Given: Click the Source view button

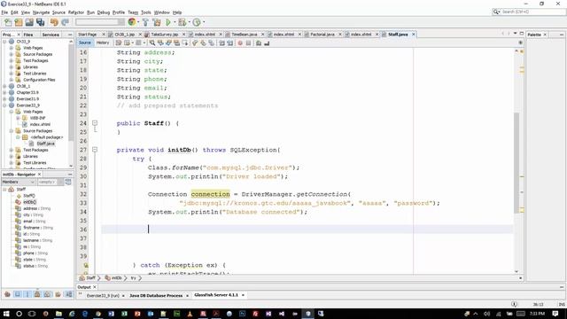Looking at the screenshot, I should tap(85, 43).
